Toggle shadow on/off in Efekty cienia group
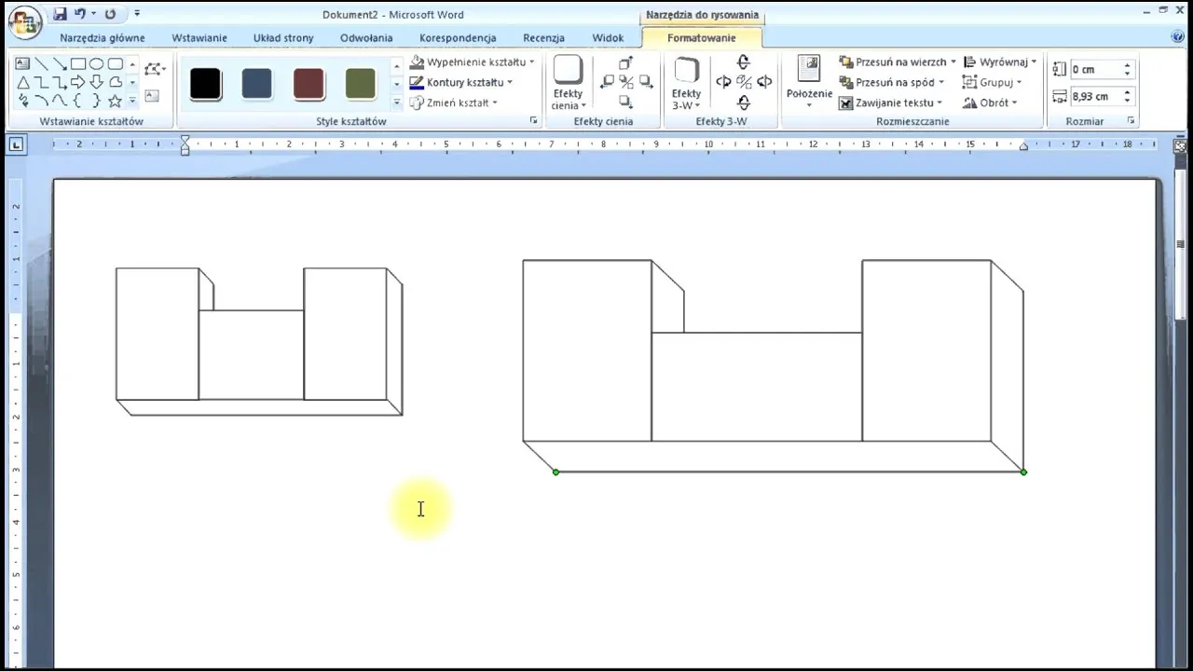This screenshot has height=671, width=1193. [626, 82]
